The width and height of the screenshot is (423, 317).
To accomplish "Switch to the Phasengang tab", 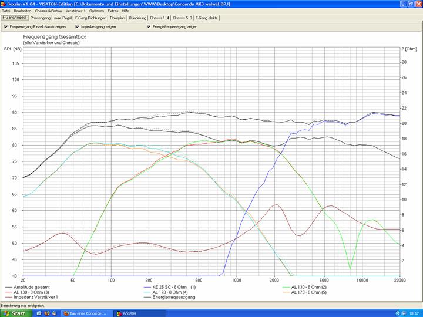I will [x=41, y=18].
